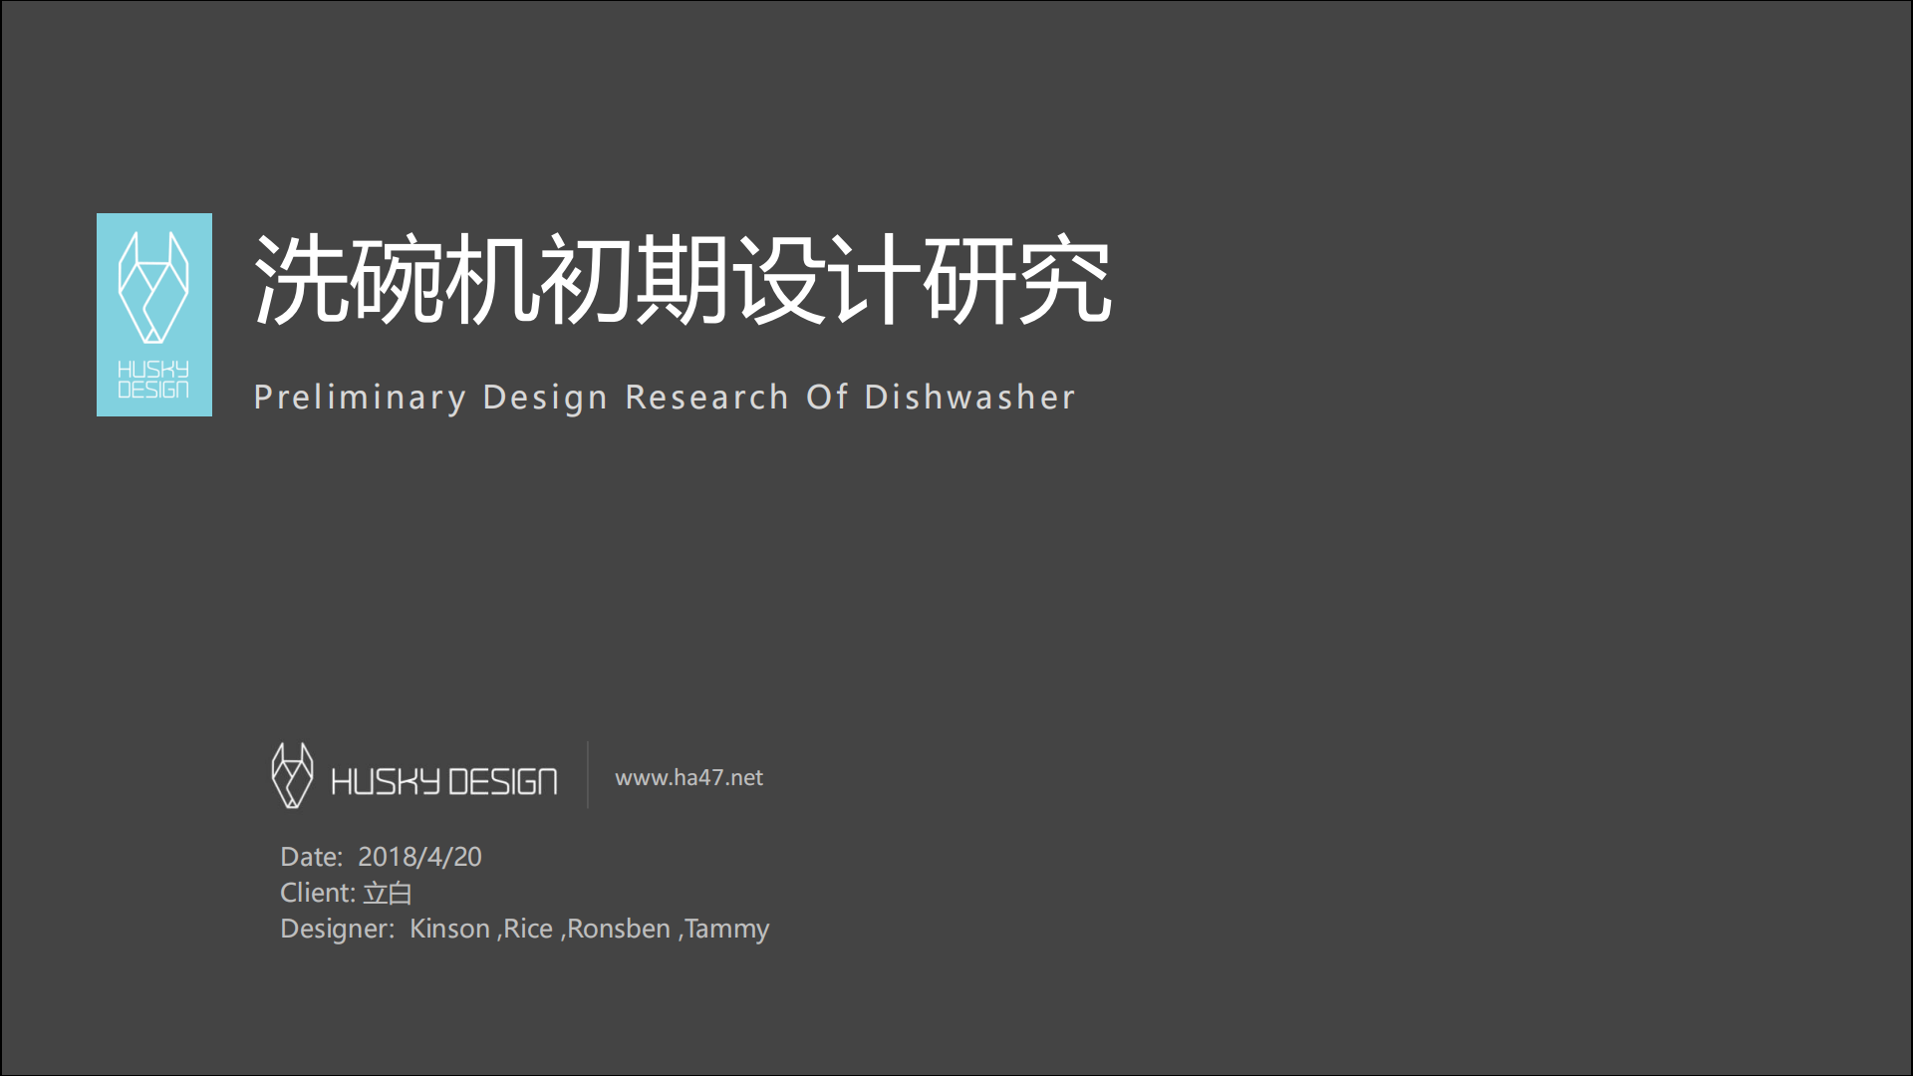Click the word Dishwasher in the subtitle
Image resolution: width=1913 pixels, height=1076 pixels.
click(x=969, y=397)
